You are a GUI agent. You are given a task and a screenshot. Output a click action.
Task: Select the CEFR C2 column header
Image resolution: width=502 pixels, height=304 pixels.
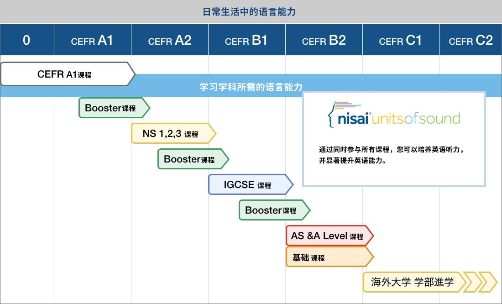click(471, 40)
